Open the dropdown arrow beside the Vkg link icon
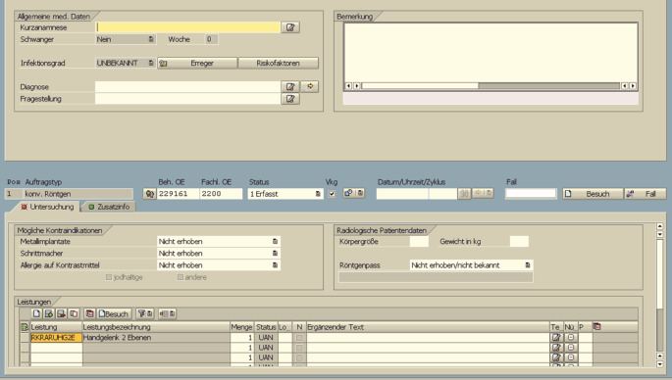This screenshot has height=380, width=672. point(360,193)
